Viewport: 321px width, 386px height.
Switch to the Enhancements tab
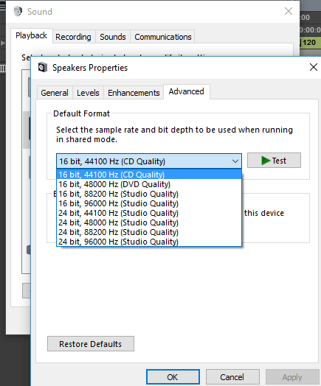[x=134, y=93]
